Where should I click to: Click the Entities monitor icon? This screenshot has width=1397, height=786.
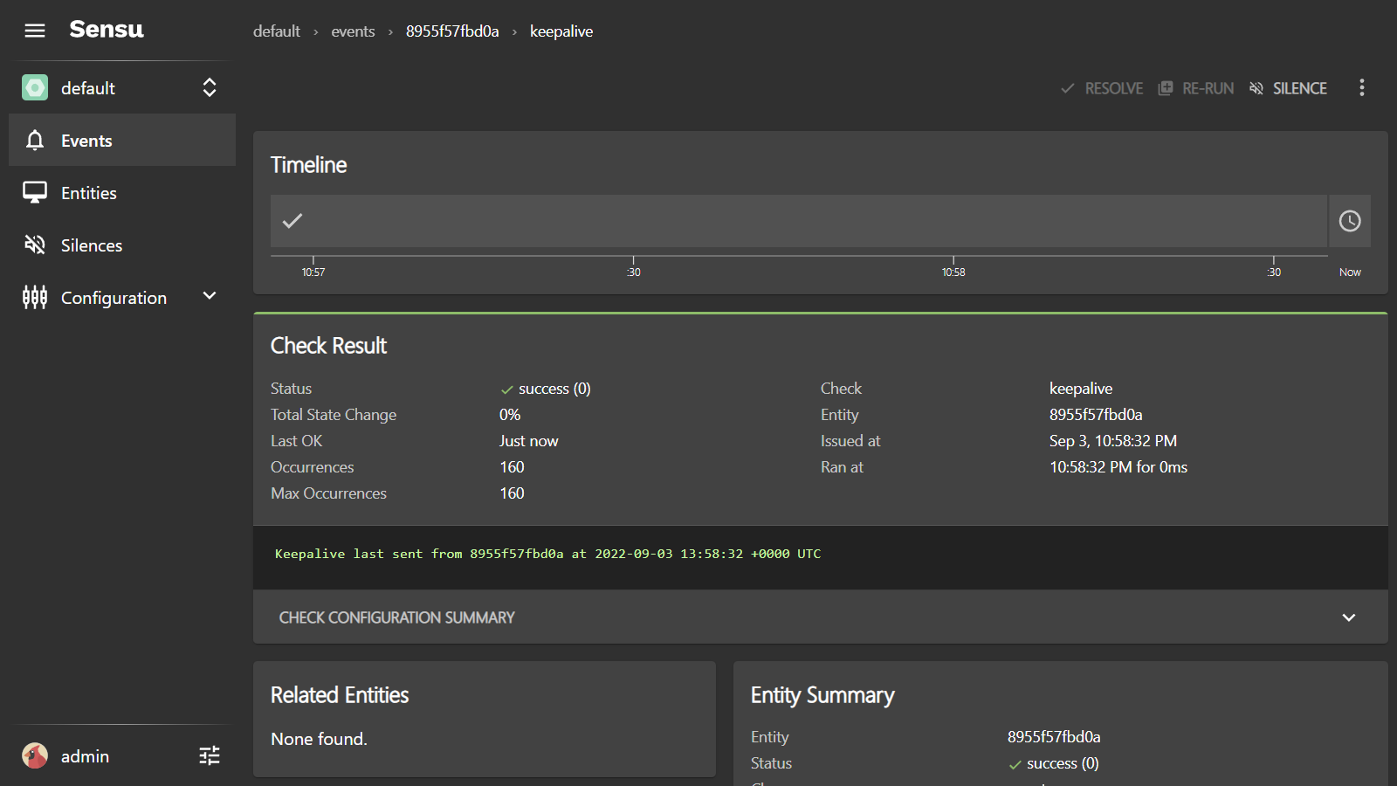(35, 193)
